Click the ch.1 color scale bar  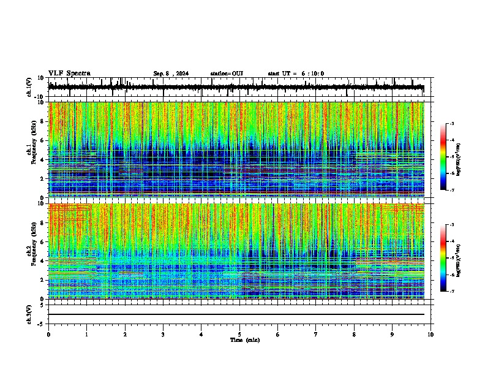tap(443, 157)
